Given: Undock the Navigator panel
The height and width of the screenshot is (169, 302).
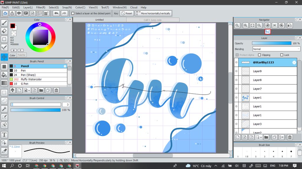Looking at the screenshot, I should click(x=296, y=20).
